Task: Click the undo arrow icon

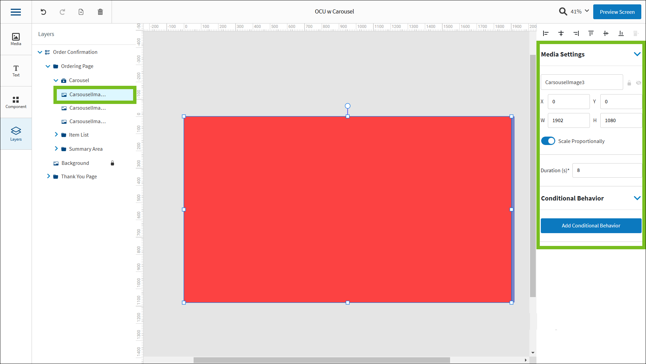Action: [43, 12]
